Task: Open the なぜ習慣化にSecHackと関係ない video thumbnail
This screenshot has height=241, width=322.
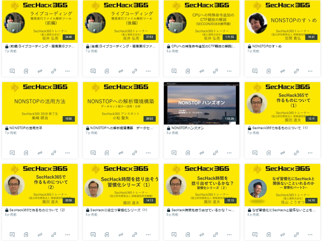Action: point(282,185)
